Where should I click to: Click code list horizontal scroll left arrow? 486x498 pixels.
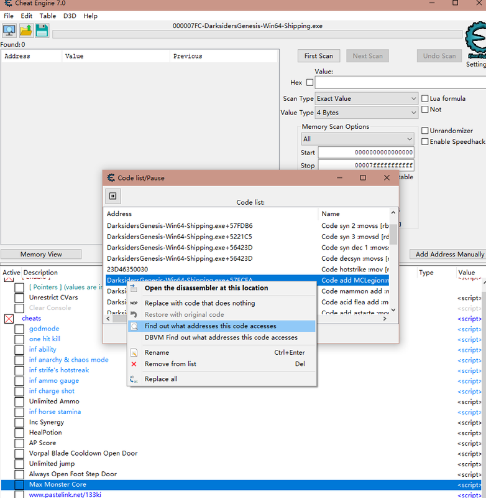(x=108, y=319)
